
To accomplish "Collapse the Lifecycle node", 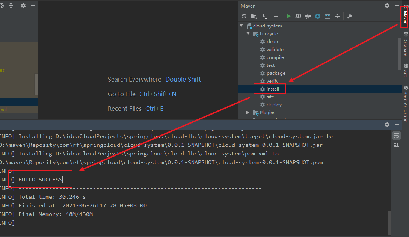I will [248, 33].
